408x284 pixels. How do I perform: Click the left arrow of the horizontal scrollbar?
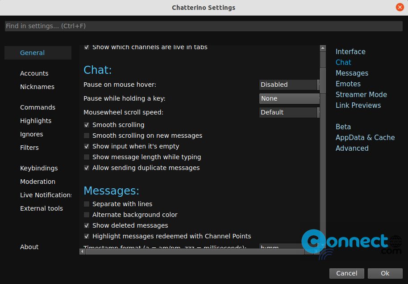click(x=82, y=251)
